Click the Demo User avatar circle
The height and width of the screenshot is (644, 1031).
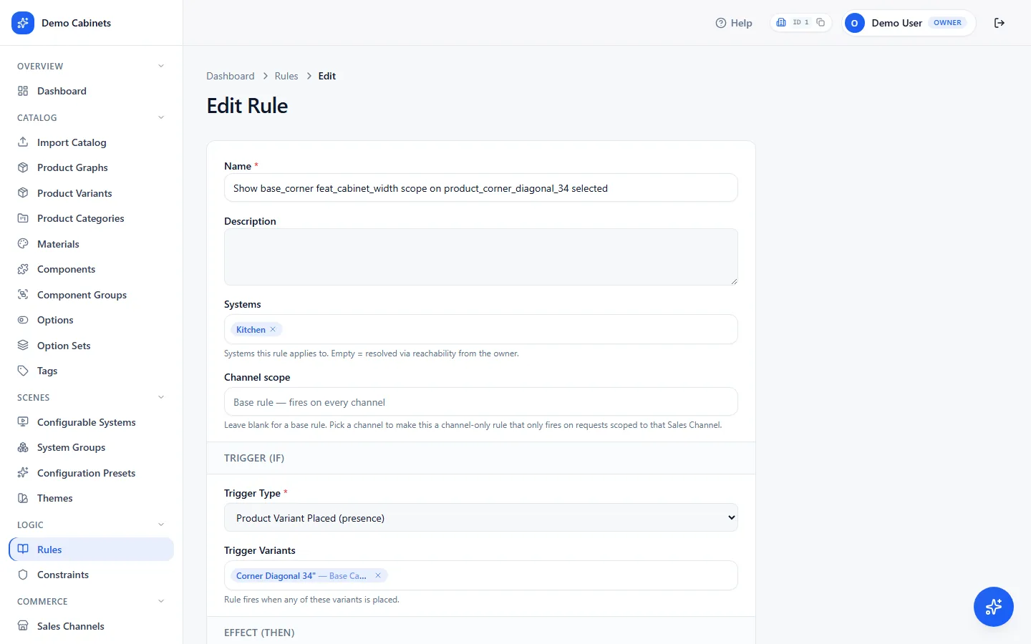click(854, 23)
